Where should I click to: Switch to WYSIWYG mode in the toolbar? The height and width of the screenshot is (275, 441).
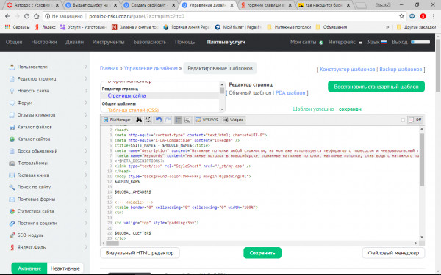207,120
